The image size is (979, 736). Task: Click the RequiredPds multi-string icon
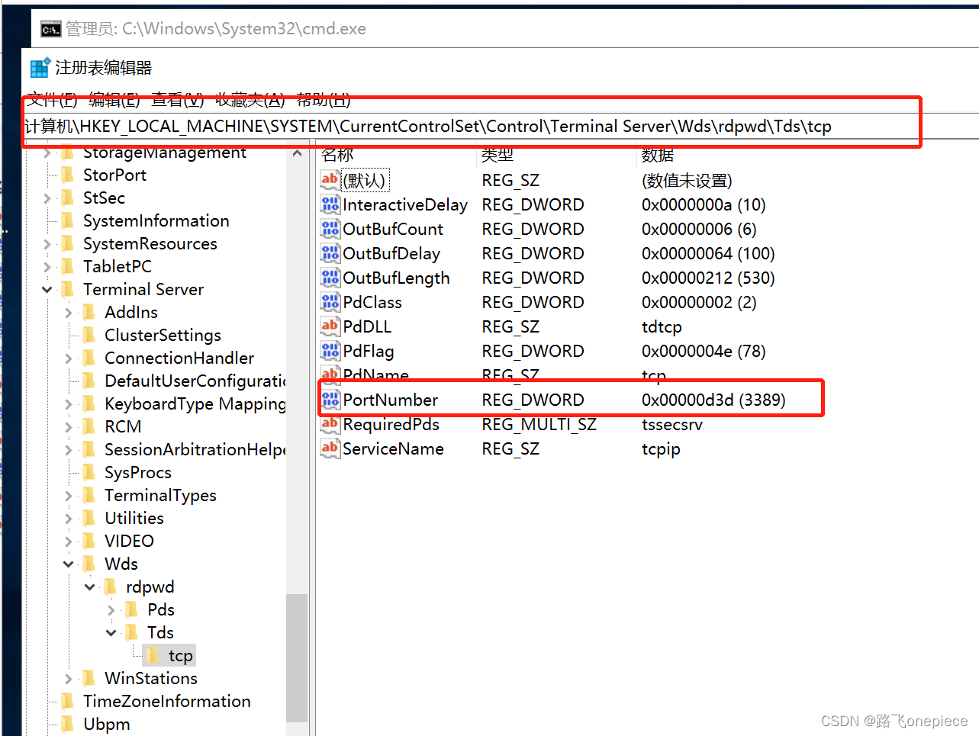(330, 424)
